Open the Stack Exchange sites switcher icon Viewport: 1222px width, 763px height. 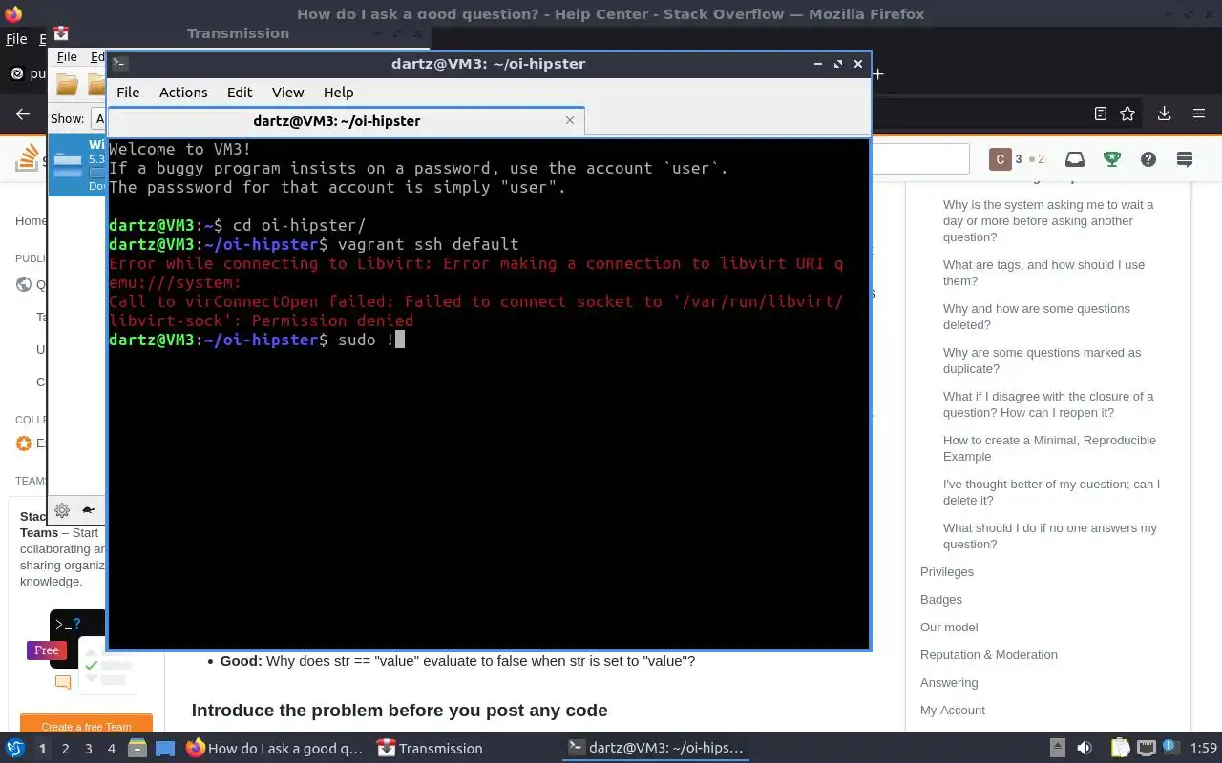[x=1185, y=159]
